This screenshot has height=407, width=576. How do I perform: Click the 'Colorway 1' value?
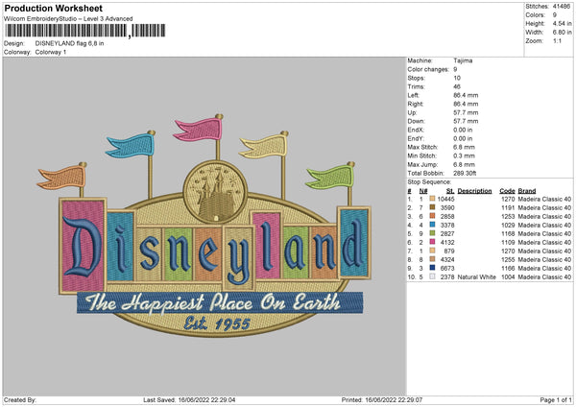pyautogui.click(x=51, y=52)
